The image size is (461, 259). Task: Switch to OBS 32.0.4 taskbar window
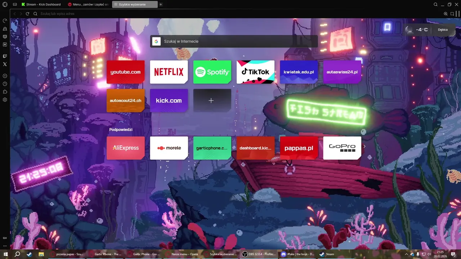click(x=259, y=254)
